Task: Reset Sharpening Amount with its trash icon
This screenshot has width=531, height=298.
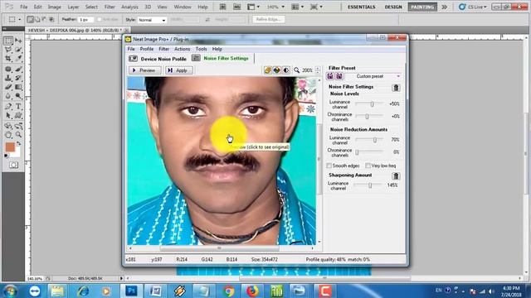Action: 396,175
